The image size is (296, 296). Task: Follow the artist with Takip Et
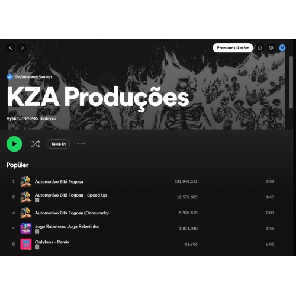coord(58,144)
